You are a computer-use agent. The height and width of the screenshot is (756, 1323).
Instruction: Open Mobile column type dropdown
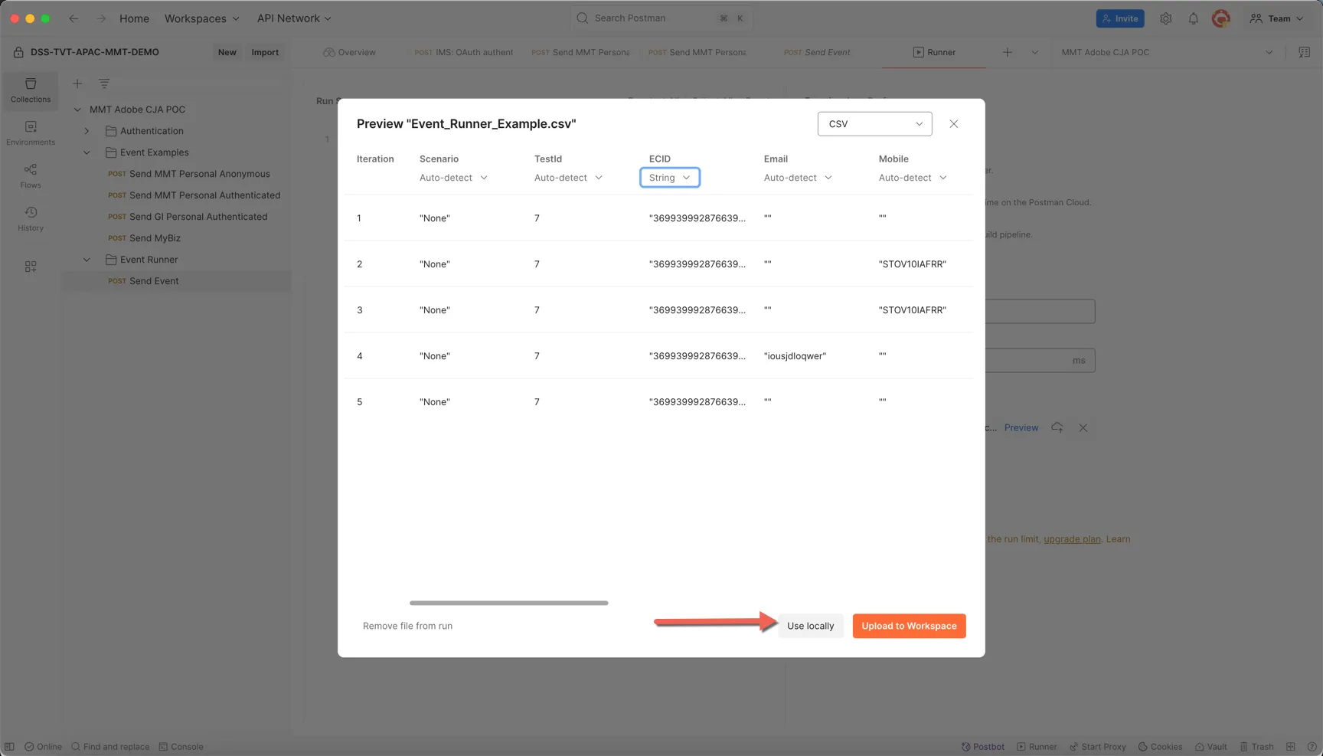coord(913,178)
